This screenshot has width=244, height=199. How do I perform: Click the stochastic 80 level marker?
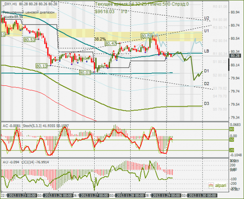232,129
